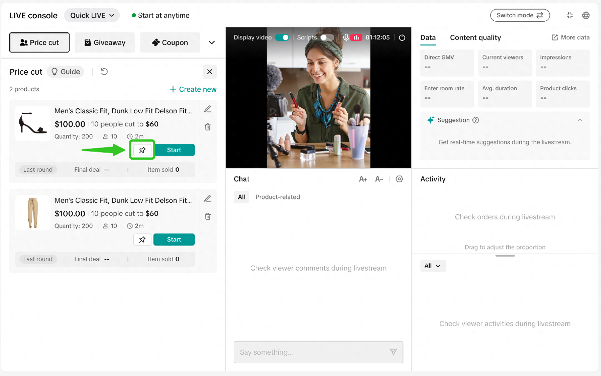Click Create new price cut
Image resolution: width=601 pixels, height=376 pixels.
pyautogui.click(x=193, y=89)
